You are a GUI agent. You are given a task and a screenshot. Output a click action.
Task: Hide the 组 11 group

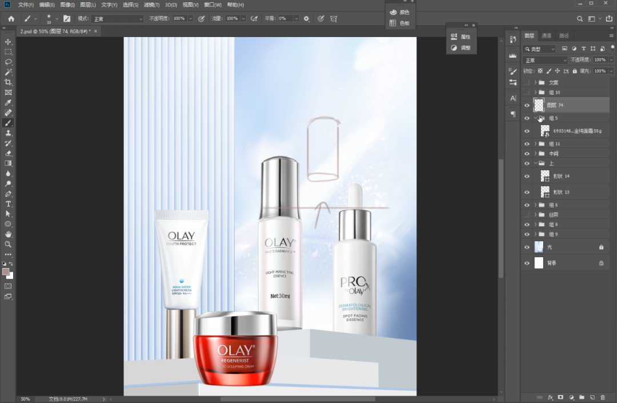tap(527, 144)
